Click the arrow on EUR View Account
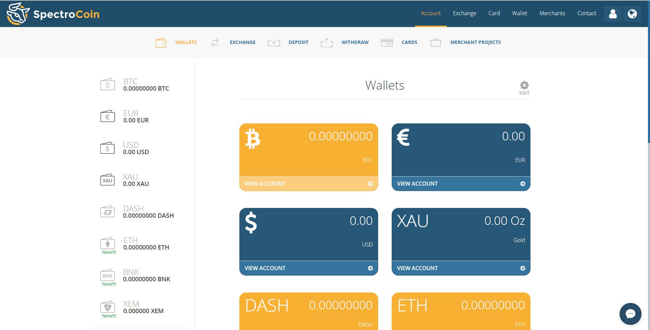Screen dimensions: 650x330 [523, 184]
